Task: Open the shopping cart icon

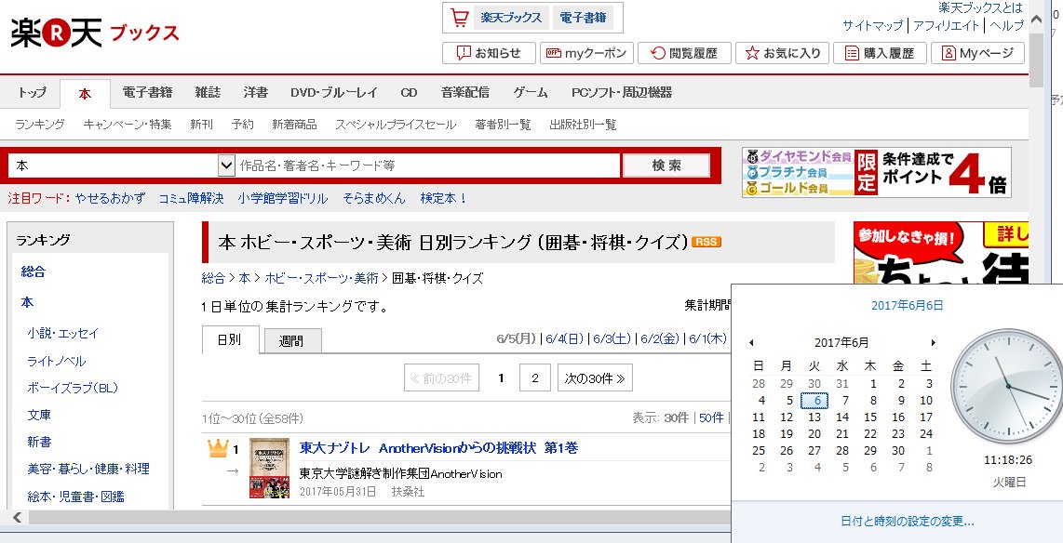Action: [460, 18]
